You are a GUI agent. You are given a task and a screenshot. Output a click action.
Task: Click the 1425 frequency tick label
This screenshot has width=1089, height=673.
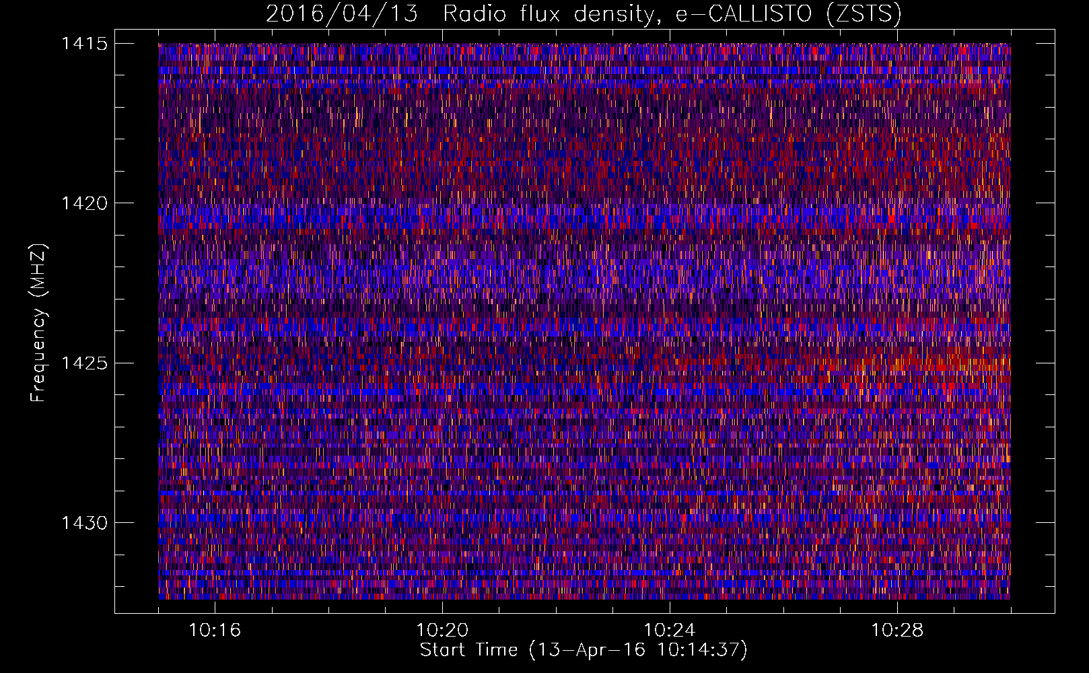tap(84, 363)
